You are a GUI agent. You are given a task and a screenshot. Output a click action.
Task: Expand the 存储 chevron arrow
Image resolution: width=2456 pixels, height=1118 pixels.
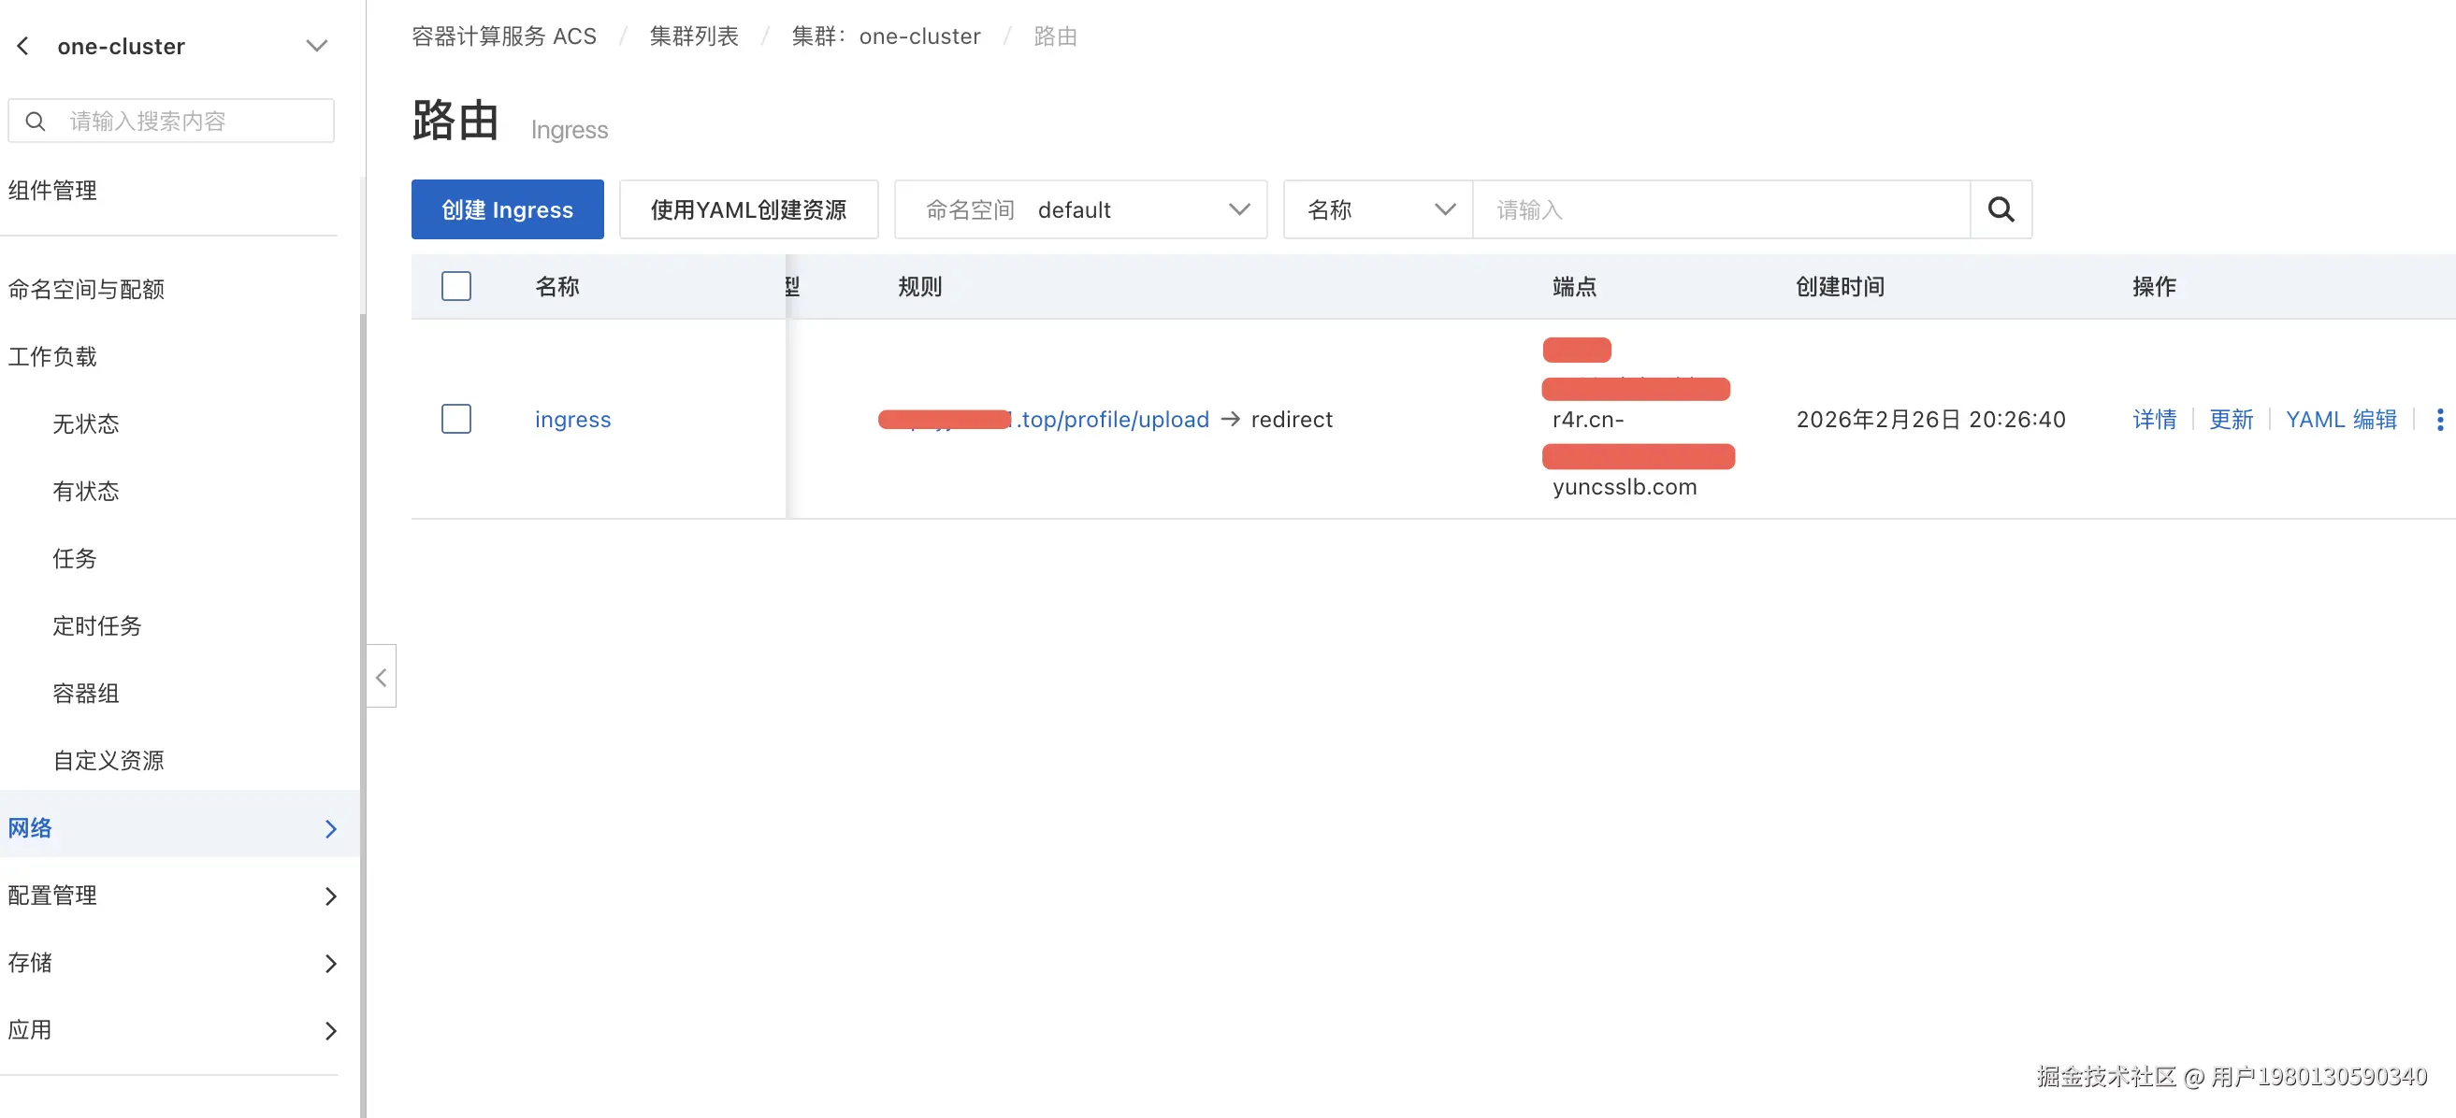330,964
